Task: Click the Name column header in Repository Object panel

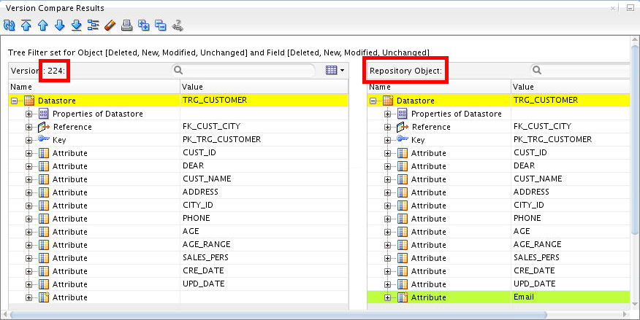Action: point(439,87)
